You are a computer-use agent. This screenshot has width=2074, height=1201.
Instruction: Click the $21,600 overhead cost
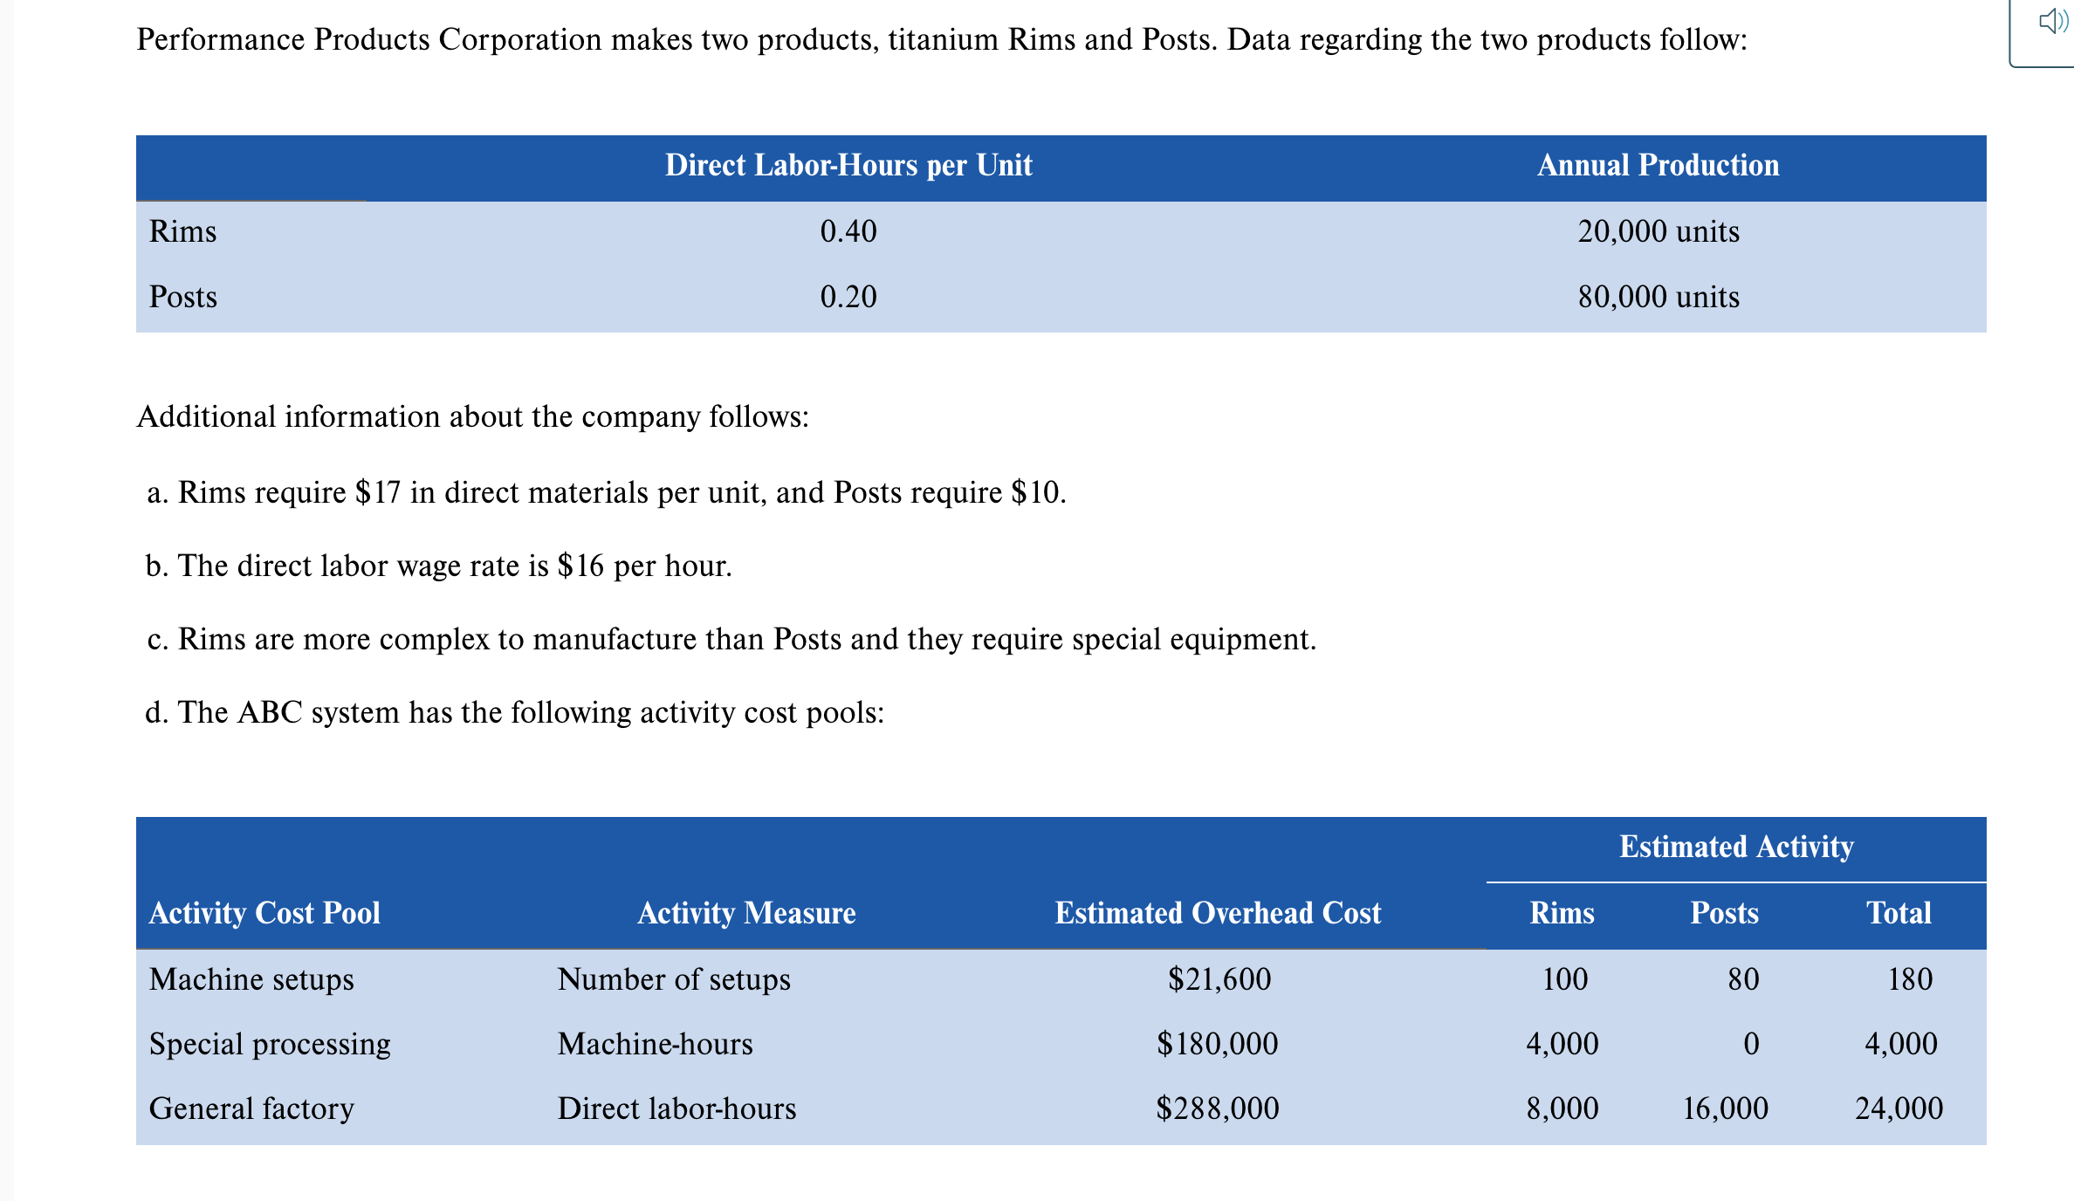tap(1219, 979)
